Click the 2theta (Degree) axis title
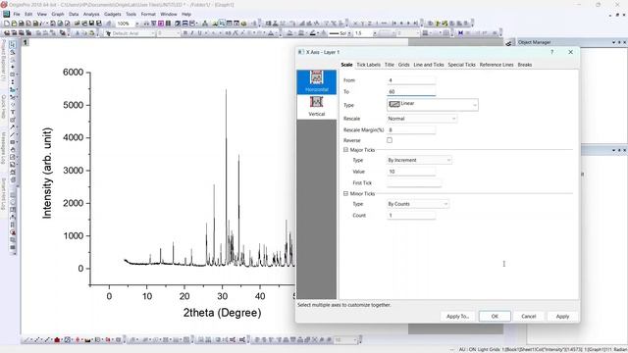The image size is (628, 353). pos(223,313)
